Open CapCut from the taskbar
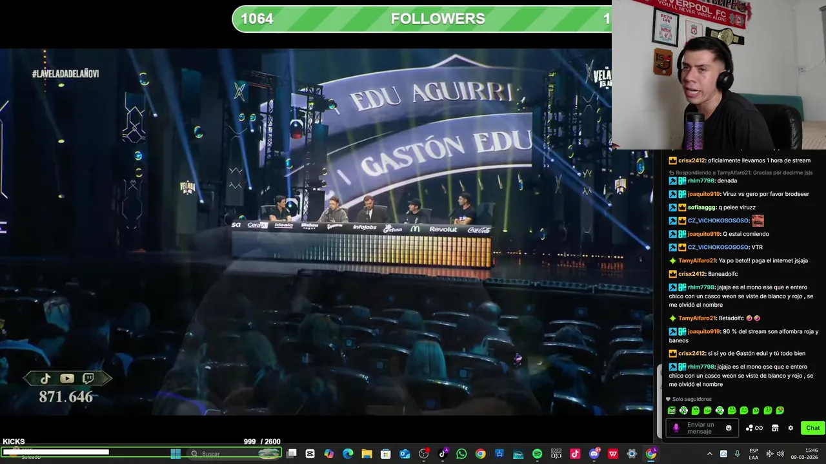 pos(310,454)
